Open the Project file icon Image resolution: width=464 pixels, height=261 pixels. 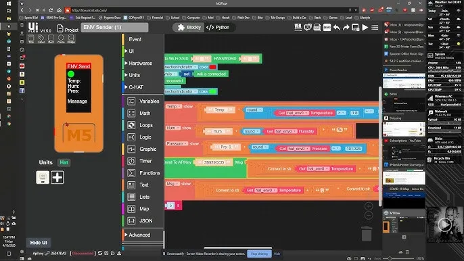pos(60,28)
